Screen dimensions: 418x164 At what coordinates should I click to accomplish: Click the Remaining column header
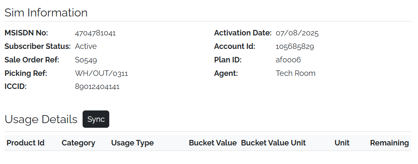pyautogui.click(x=389, y=143)
